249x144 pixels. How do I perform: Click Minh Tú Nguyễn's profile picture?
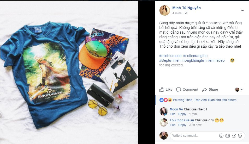click(x=165, y=10)
